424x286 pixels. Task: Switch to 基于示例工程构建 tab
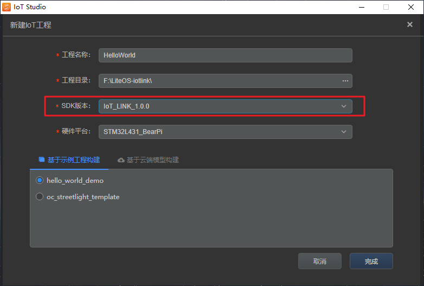click(69, 160)
